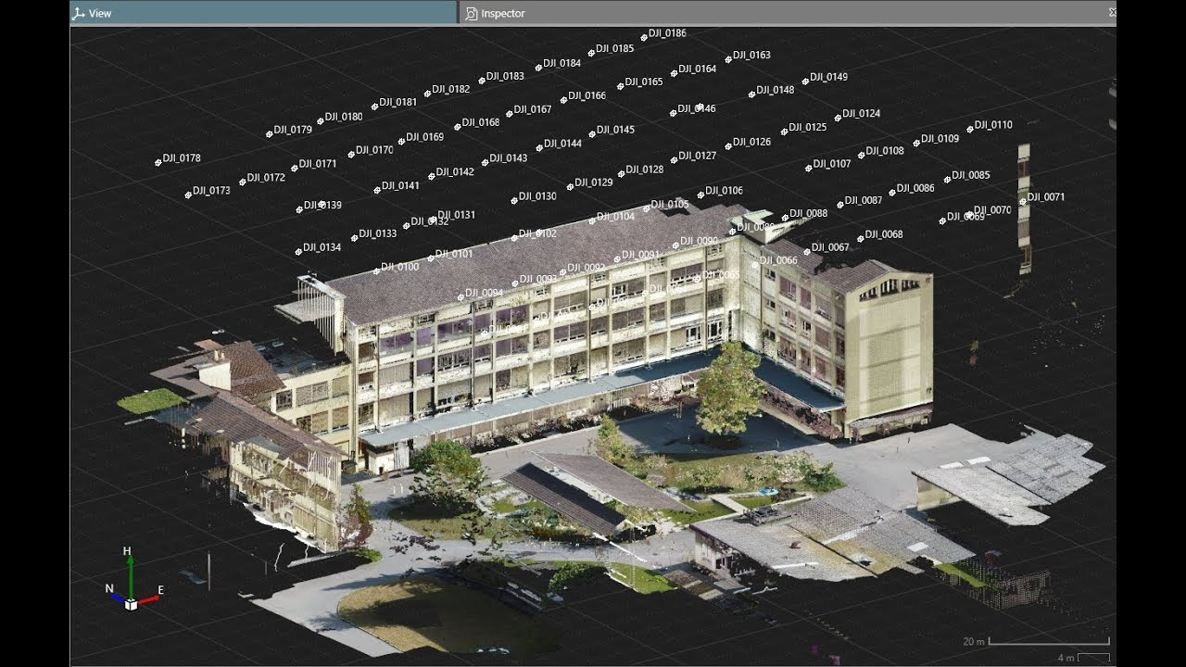This screenshot has height=667, width=1186.
Task: Click the DJI_0145 camera label
Action: (616, 130)
